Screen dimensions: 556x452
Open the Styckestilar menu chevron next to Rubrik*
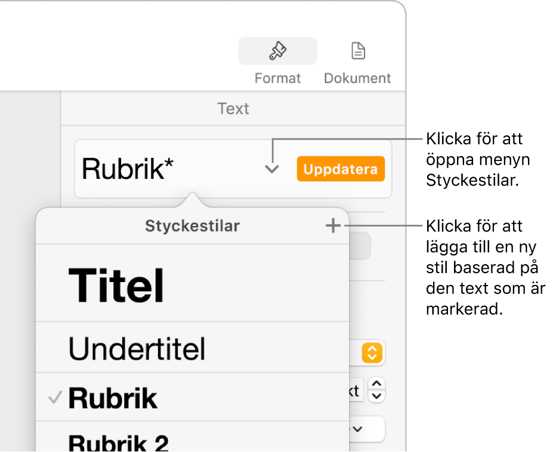(272, 169)
